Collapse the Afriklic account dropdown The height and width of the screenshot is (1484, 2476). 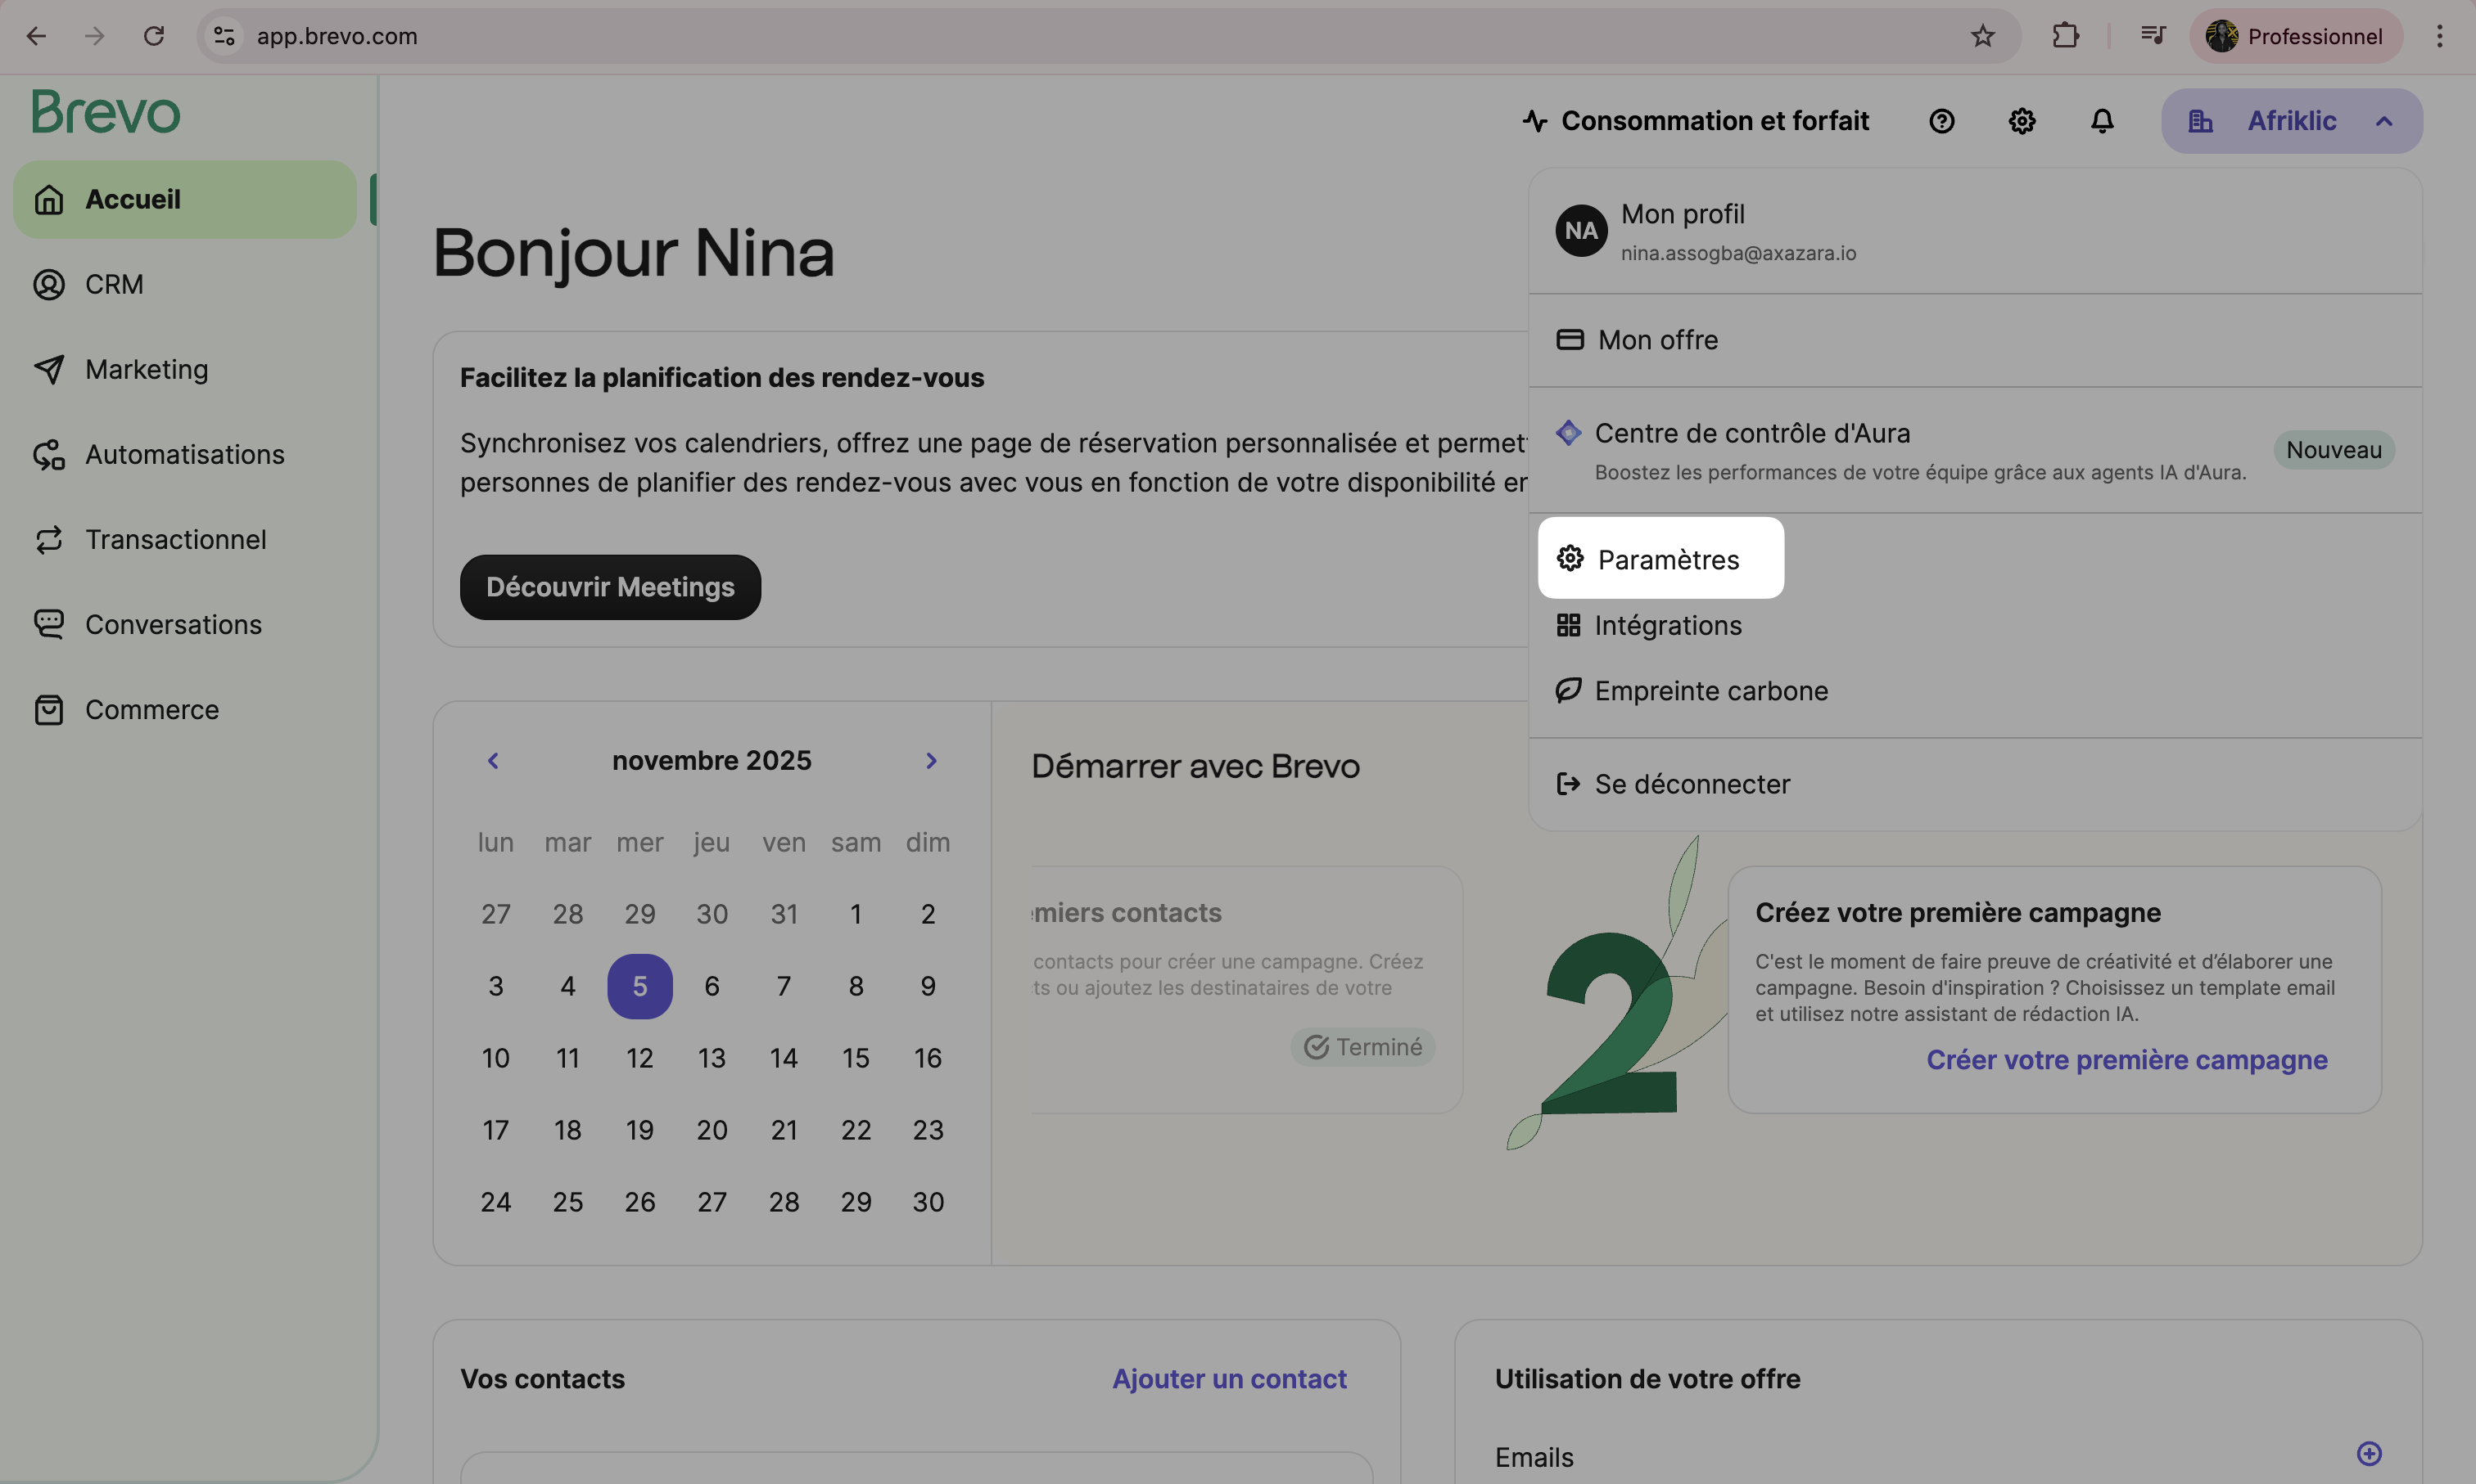2384,121
